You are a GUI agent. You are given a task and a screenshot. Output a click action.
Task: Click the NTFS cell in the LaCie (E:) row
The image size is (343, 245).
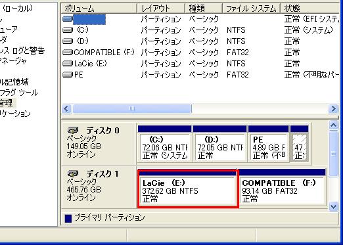(236, 64)
